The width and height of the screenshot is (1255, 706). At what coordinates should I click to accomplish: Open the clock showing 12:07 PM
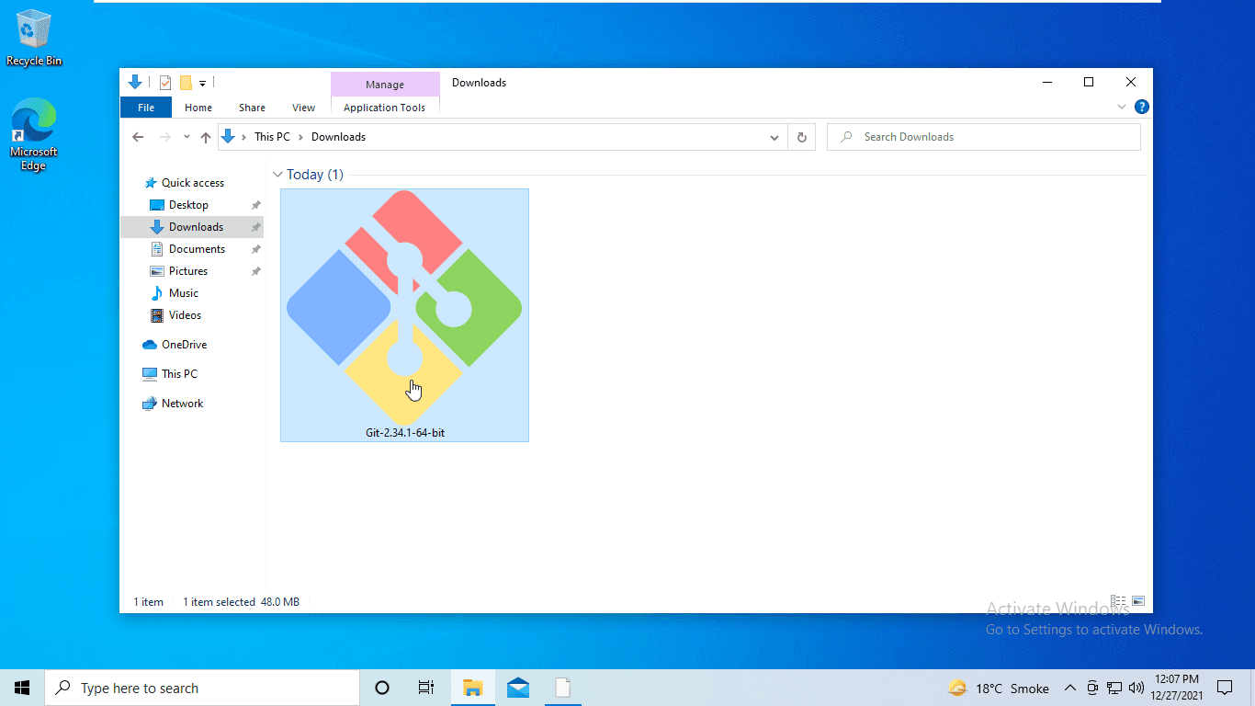tap(1177, 688)
